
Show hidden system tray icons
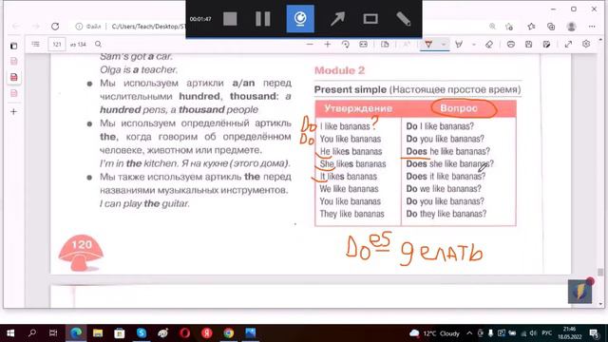click(x=469, y=333)
